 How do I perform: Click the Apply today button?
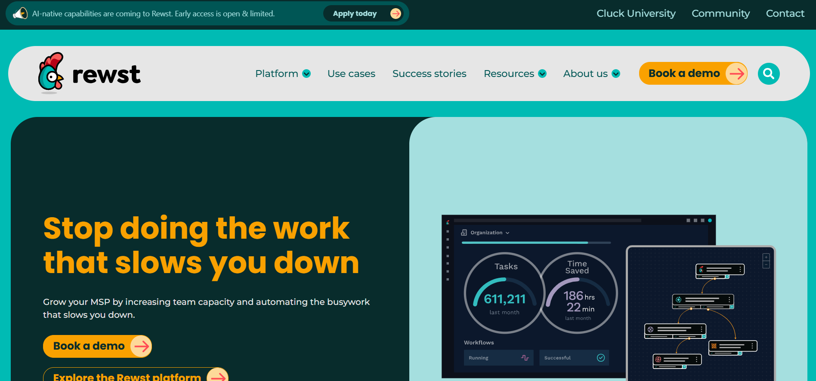[x=363, y=14]
